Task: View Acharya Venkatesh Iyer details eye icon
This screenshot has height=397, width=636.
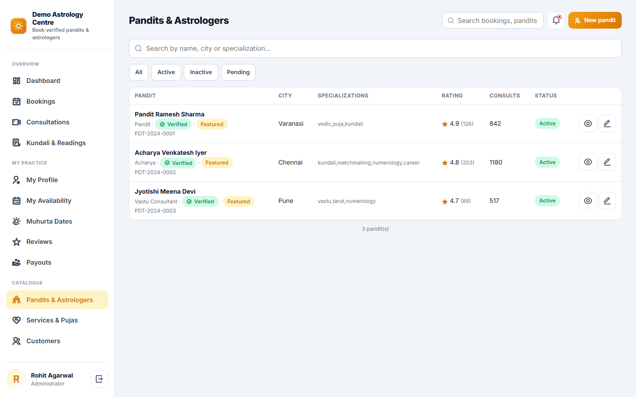Action: (x=588, y=162)
